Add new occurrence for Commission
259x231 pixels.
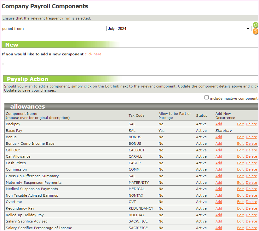click(219, 169)
